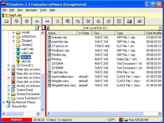Click the clipboard Paste toolbar button

click(68, 21)
